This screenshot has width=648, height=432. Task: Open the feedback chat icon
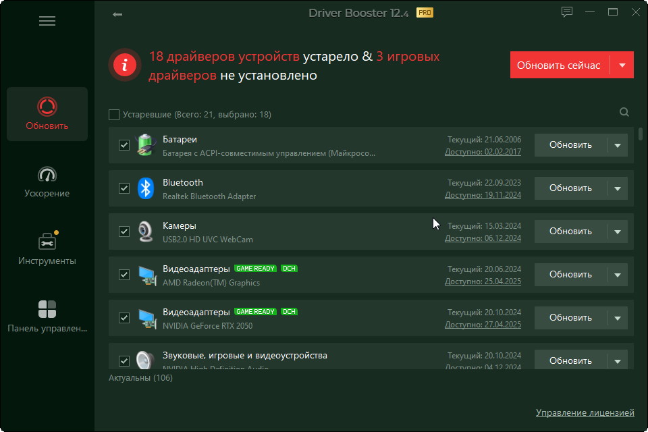566,12
